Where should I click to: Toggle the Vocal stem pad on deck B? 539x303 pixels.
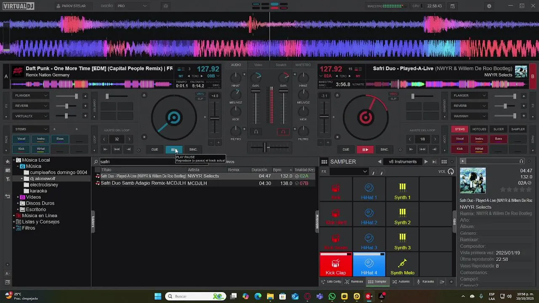[x=460, y=139]
